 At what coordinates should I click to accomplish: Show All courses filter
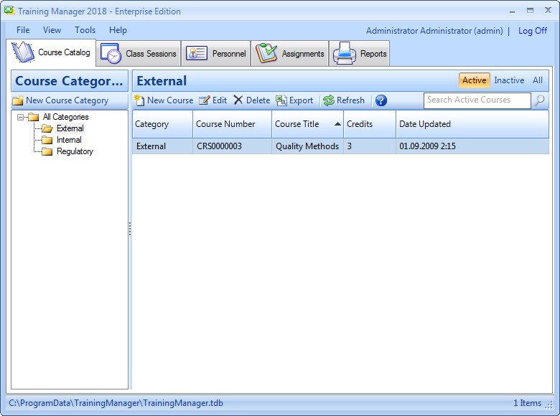pyautogui.click(x=538, y=80)
